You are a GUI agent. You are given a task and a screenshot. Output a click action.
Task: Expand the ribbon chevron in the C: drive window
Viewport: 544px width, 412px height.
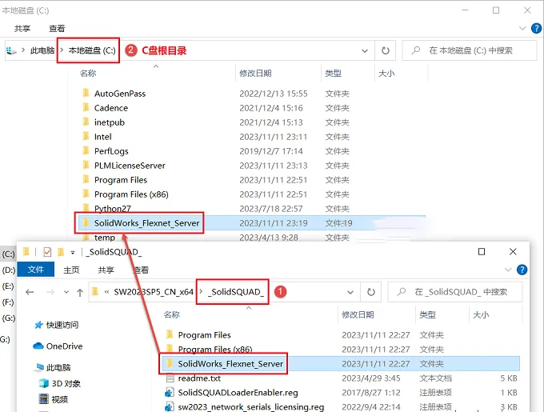(522, 29)
